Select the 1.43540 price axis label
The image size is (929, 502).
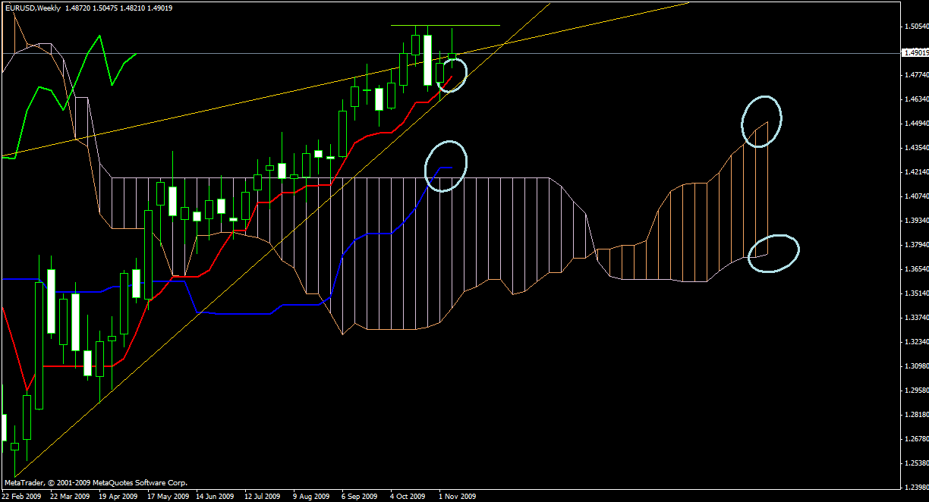(917, 148)
